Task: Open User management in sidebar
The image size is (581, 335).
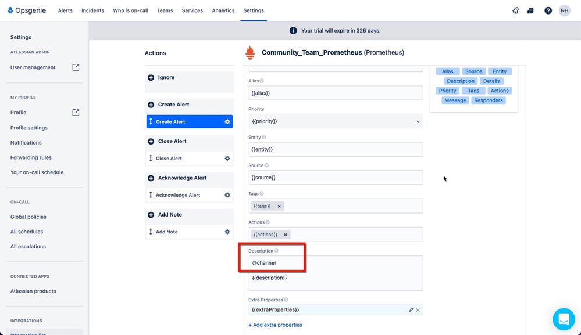Action: (x=33, y=67)
